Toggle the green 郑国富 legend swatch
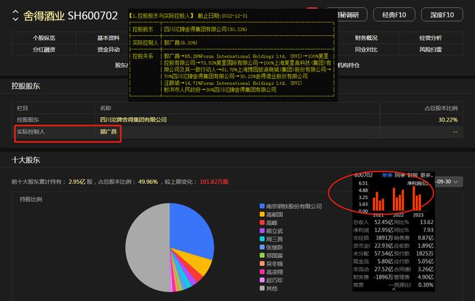 click(x=263, y=255)
